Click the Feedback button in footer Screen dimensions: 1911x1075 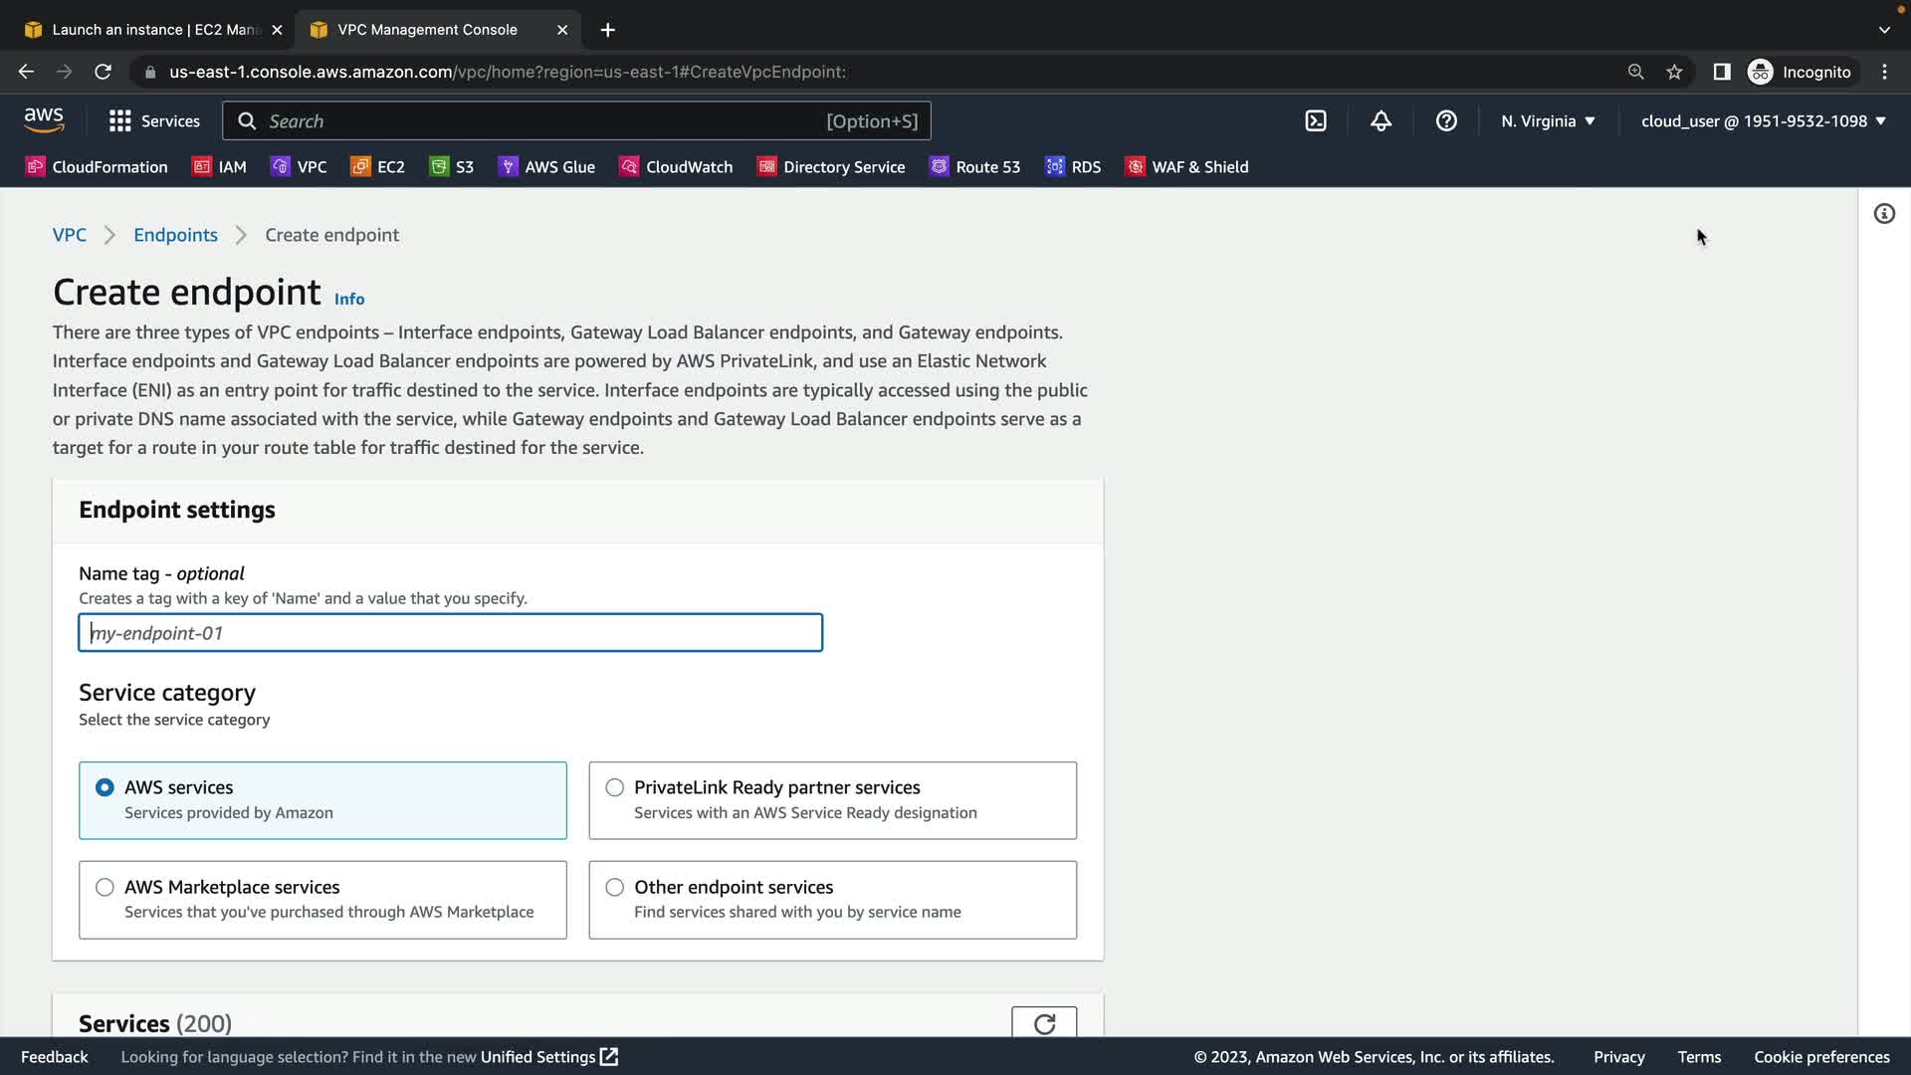click(x=55, y=1057)
